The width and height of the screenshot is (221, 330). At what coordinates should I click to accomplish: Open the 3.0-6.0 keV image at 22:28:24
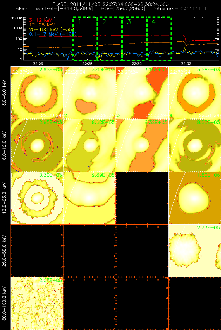pos(89,93)
